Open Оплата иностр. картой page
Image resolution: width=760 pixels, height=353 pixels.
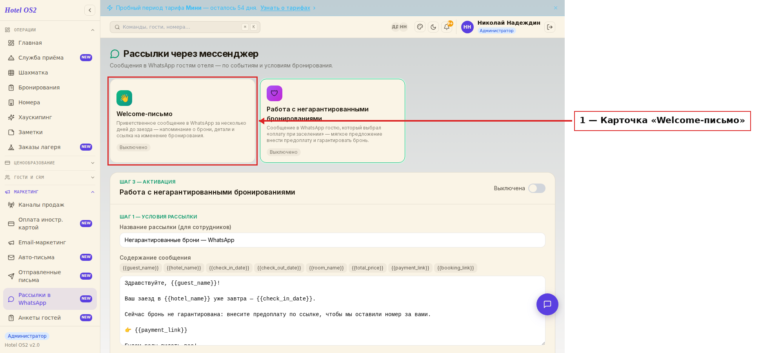[x=50, y=224]
